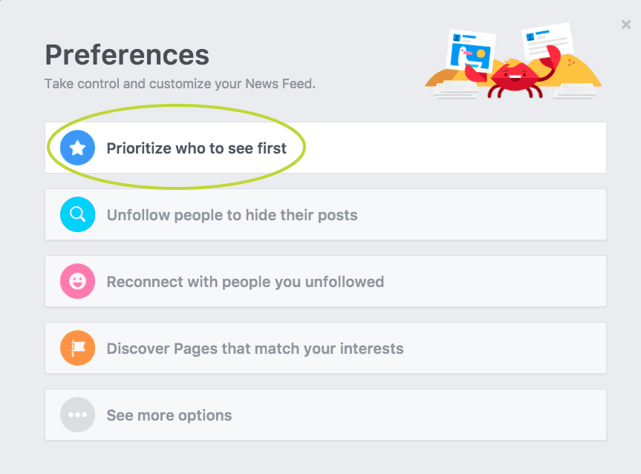Viewport: 641px width, 474px height.
Task: Click the cyan magnifying glass icon
Action: coord(77,214)
